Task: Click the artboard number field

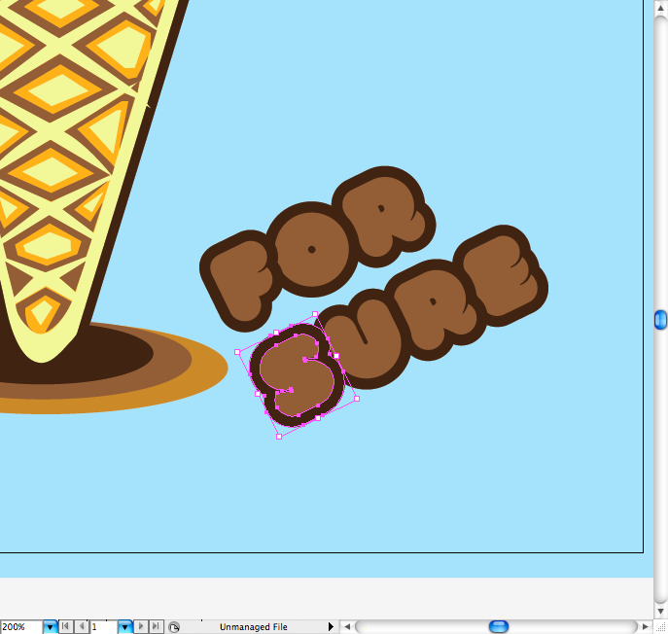Action: tap(103, 627)
